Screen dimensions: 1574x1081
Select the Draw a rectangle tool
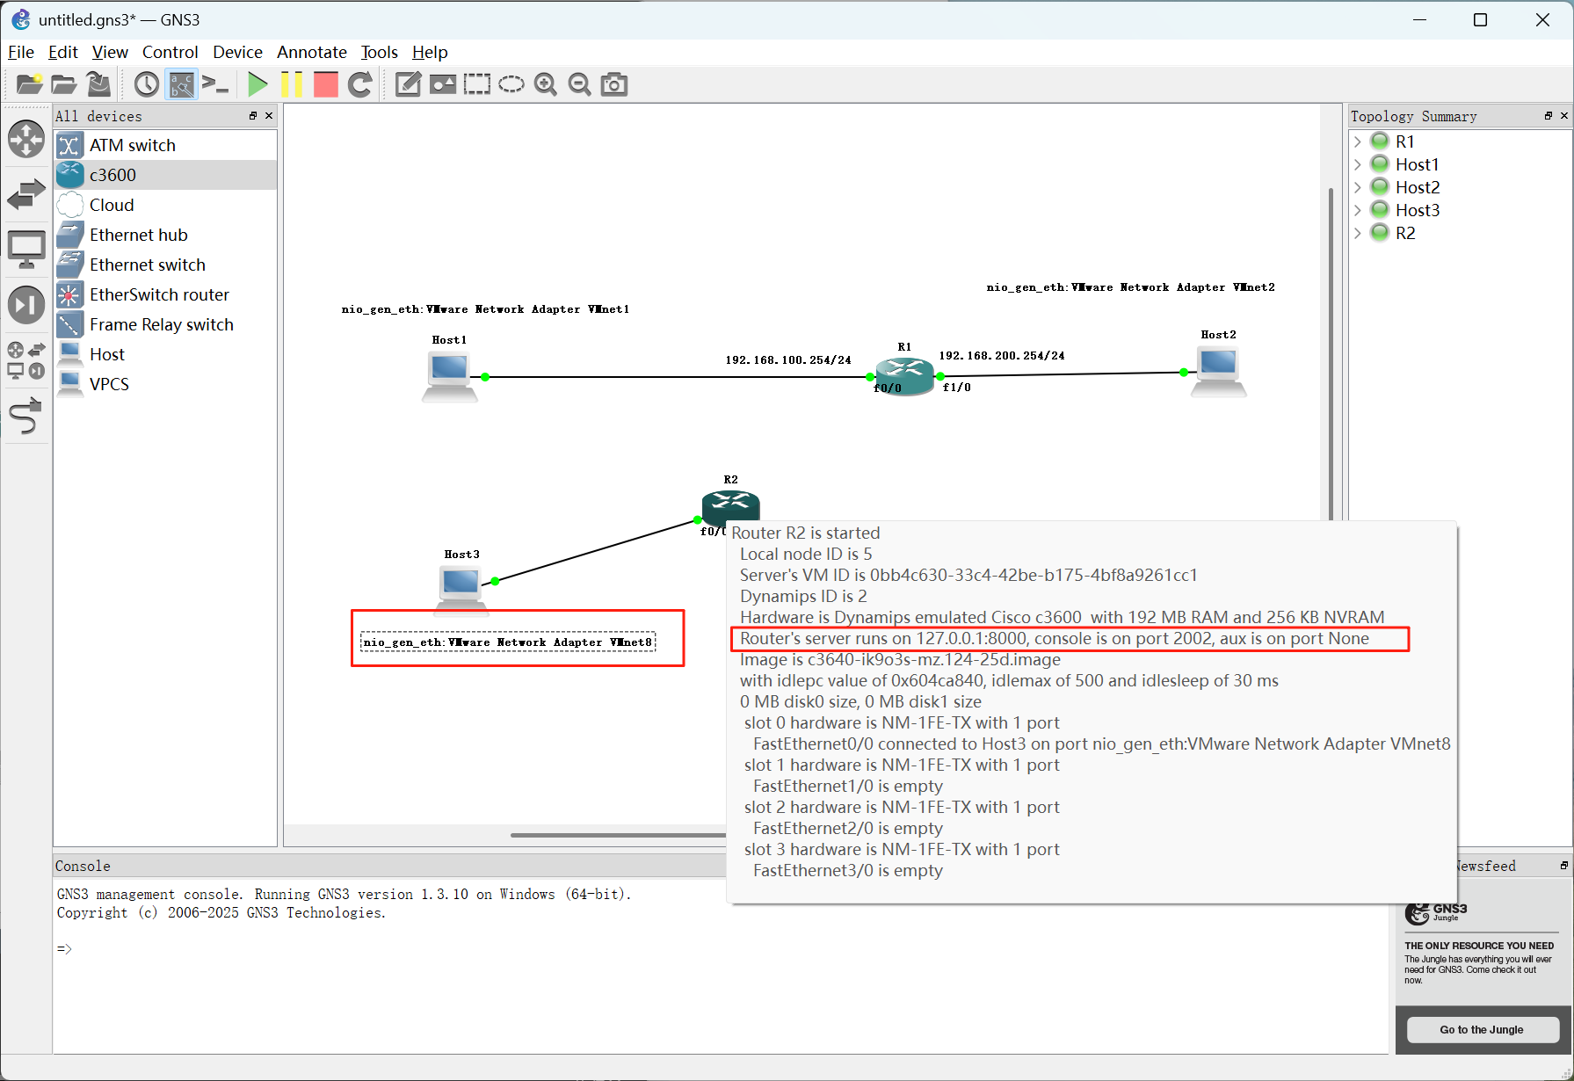coord(477,84)
